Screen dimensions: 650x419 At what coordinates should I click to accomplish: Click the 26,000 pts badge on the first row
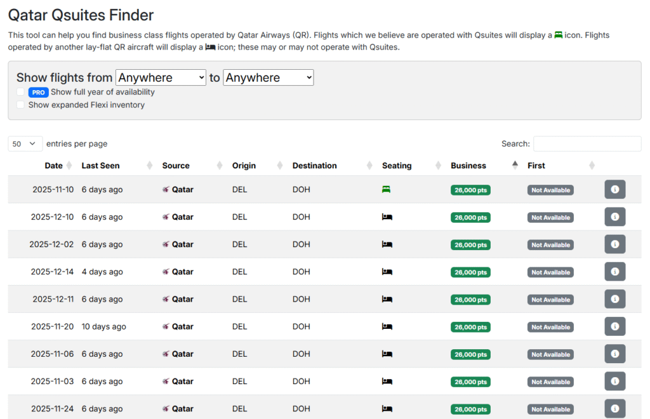coord(470,189)
